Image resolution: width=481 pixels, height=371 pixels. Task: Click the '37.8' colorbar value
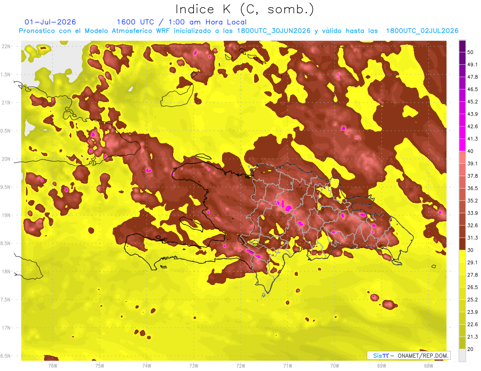pyautogui.click(x=473, y=176)
